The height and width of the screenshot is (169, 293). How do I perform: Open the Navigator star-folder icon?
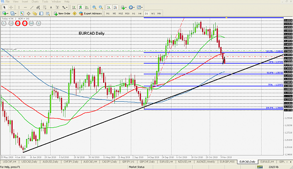pos(35,14)
